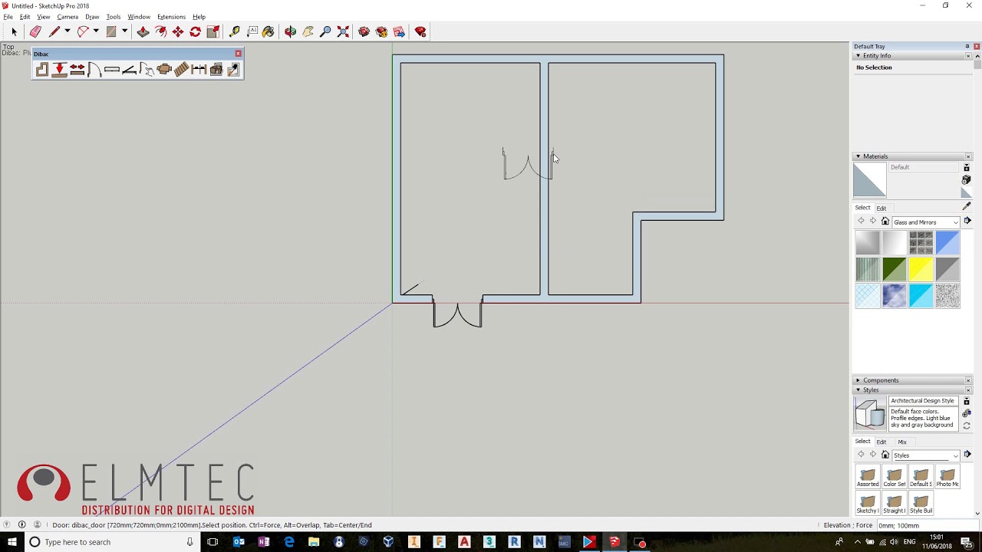Pick the Tape Measure tool
This screenshot has width=982, height=552.
click(235, 31)
